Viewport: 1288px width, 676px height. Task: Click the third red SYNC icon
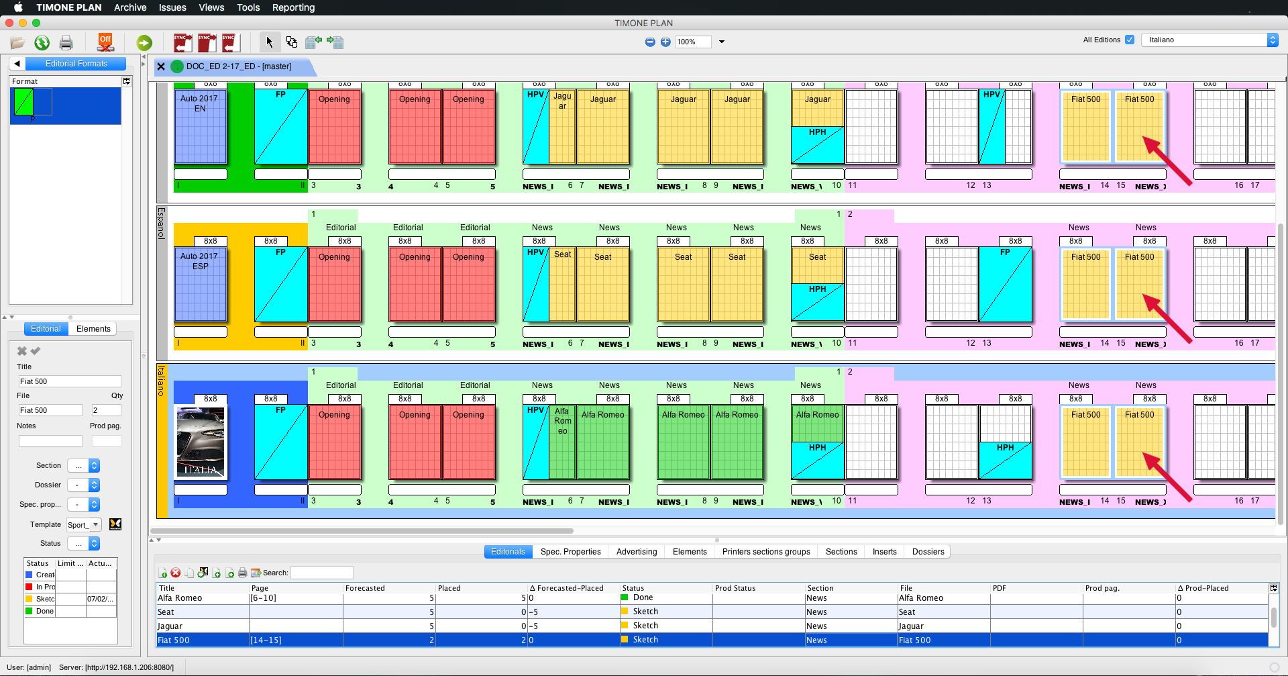[231, 42]
